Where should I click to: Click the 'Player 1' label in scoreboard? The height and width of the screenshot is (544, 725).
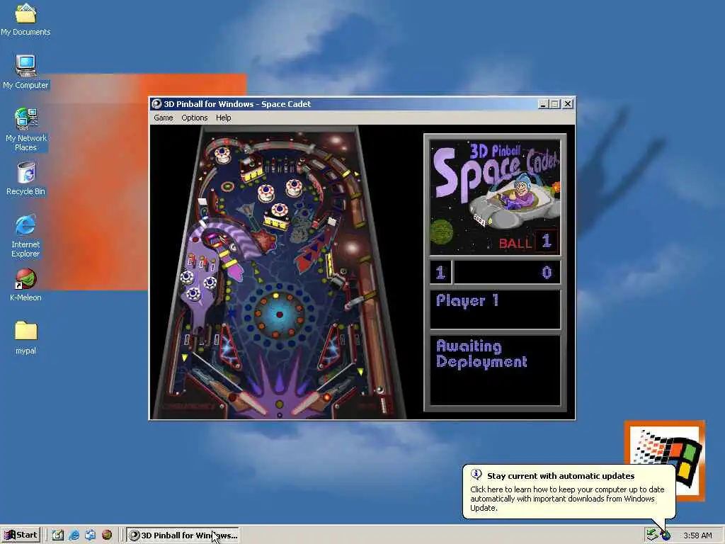point(467,300)
